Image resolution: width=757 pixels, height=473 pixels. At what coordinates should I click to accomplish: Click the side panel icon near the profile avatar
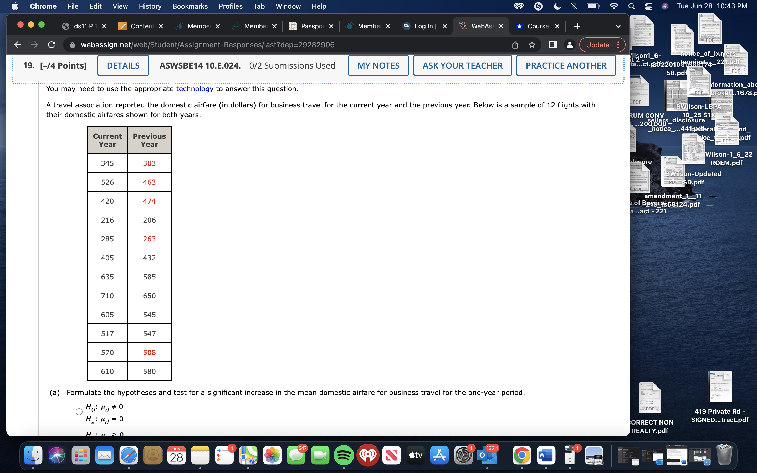coord(553,45)
